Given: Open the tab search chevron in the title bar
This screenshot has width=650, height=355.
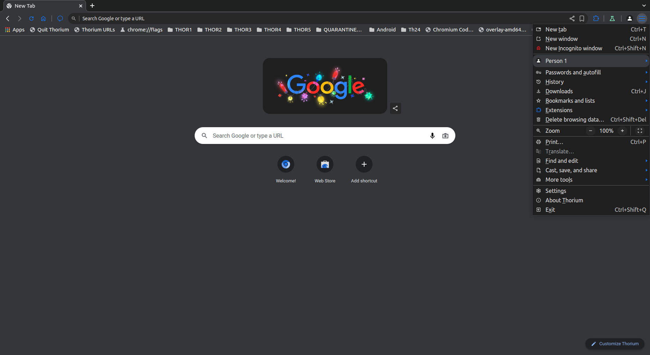Looking at the screenshot, I should coord(644,6).
